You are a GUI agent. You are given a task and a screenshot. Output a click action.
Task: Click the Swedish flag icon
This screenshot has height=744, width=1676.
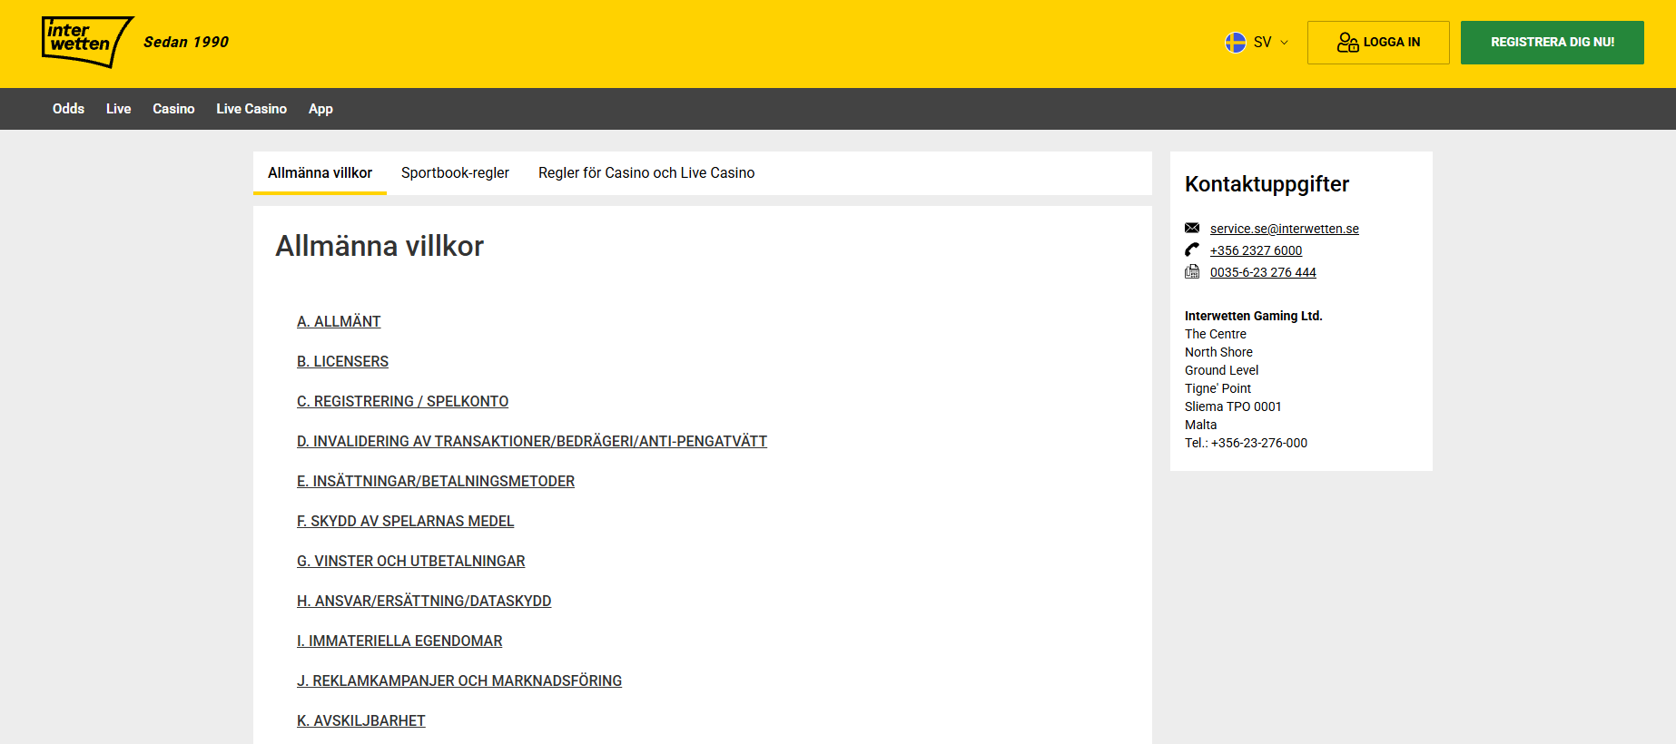(1235, 43)
